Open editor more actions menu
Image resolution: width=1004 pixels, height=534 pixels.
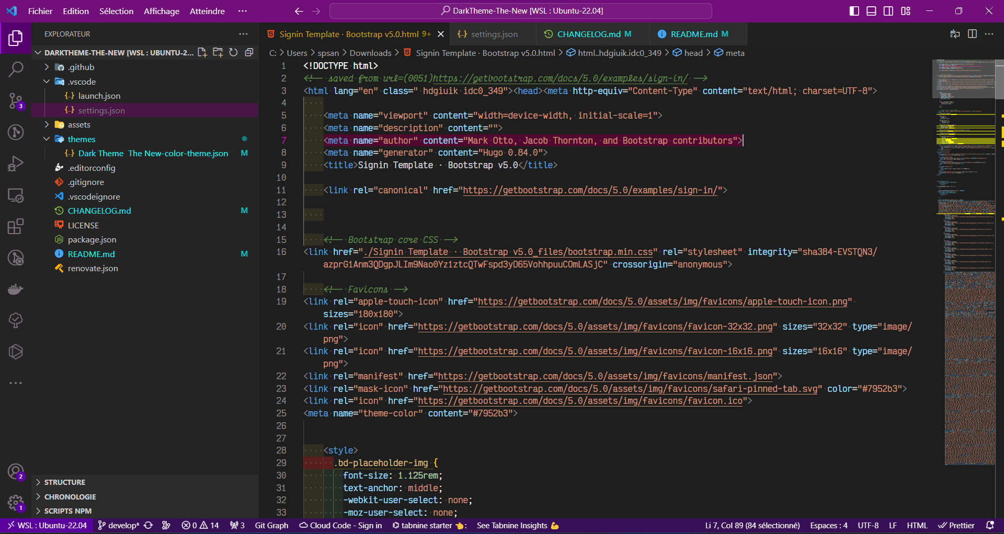pyautogui.click(x=989, y=34)
